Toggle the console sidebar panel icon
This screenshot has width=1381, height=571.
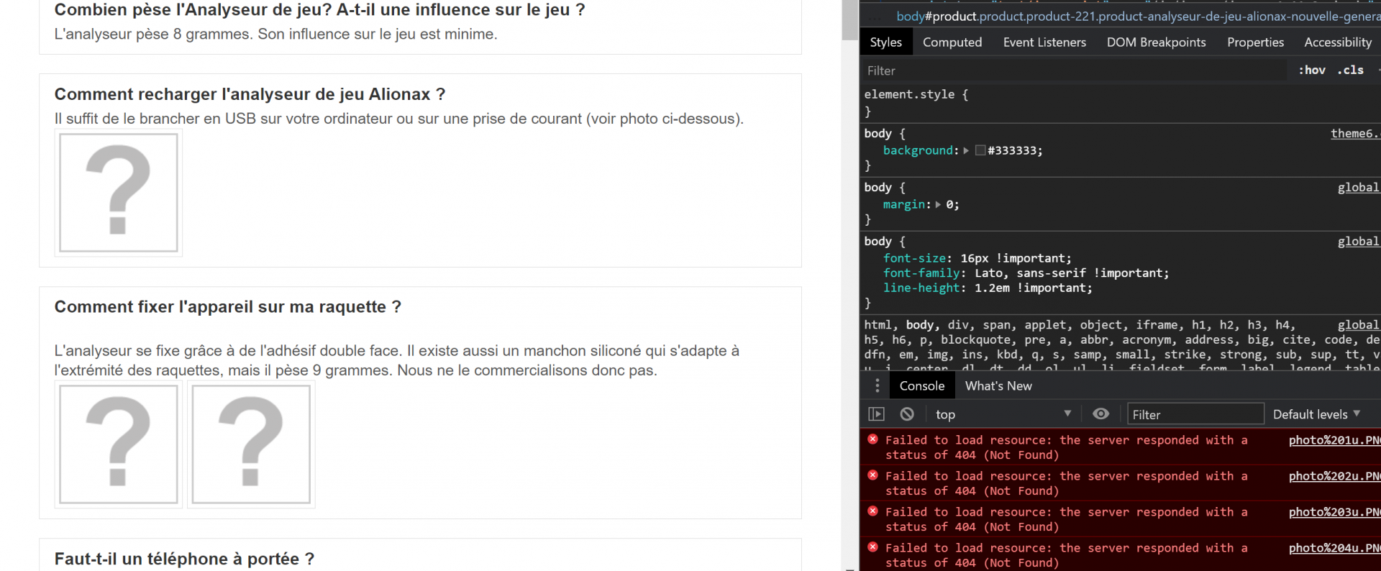pyautogui.click(x=876, y=414)
